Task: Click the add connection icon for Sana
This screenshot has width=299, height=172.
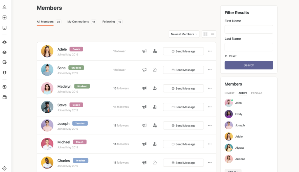Action: [x=155, y=70]
